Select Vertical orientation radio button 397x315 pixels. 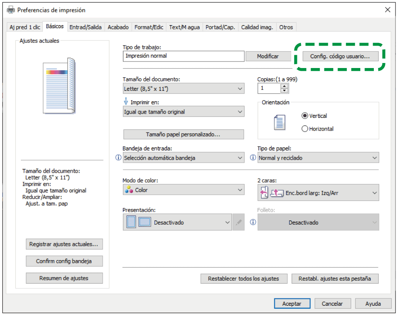(x=305, y=116)
